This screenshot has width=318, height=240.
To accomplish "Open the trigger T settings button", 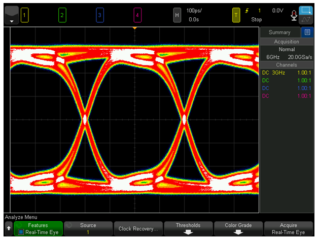I will click(236, 15).
